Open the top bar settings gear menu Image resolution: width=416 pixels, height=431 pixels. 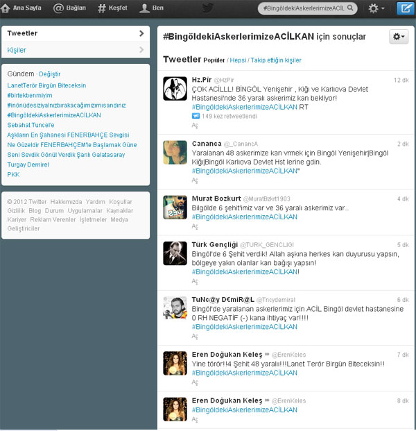click(x=376, y=8)
